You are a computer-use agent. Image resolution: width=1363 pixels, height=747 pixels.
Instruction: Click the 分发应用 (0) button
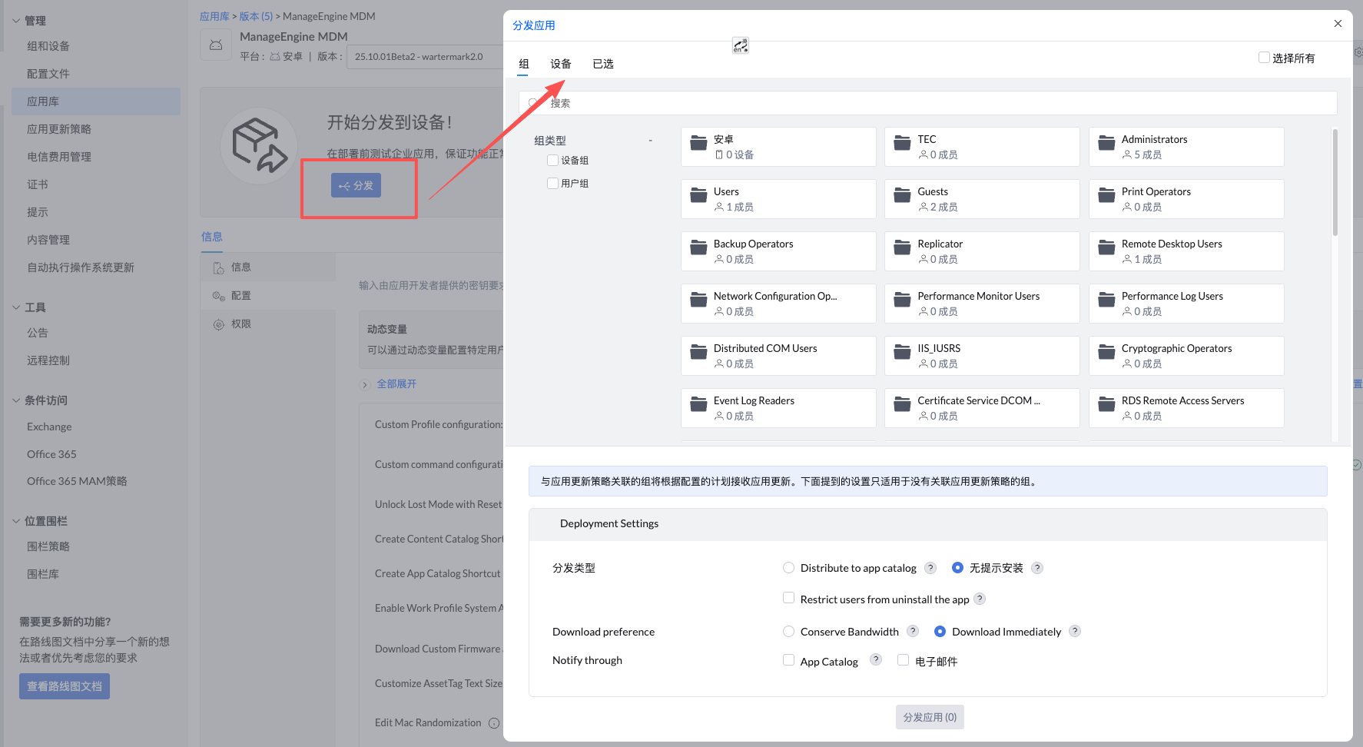(930, 717)
